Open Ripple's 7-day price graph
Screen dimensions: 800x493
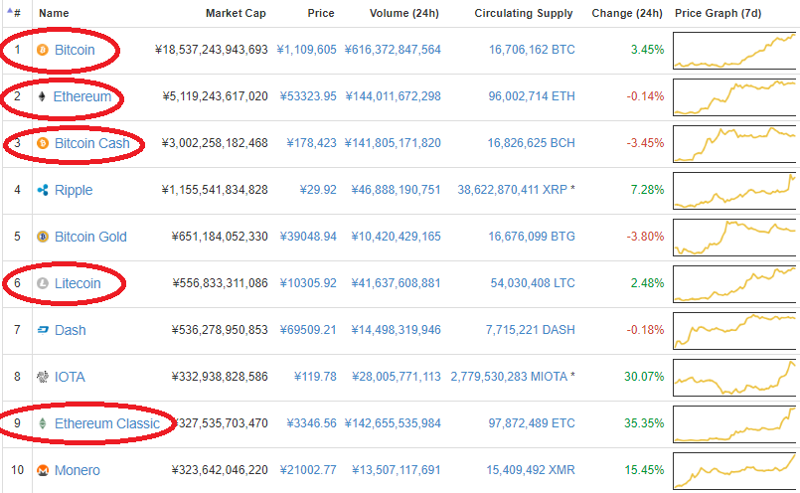click(x=734, y=191)
